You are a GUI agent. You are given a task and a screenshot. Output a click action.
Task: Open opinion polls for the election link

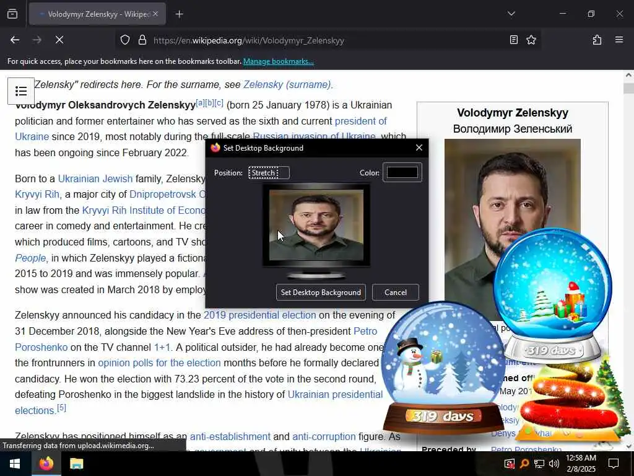(159, 363)
